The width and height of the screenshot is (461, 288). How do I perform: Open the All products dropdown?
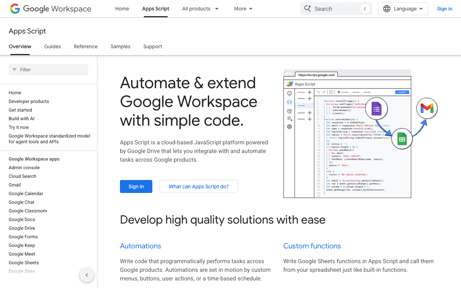[201, 9]
